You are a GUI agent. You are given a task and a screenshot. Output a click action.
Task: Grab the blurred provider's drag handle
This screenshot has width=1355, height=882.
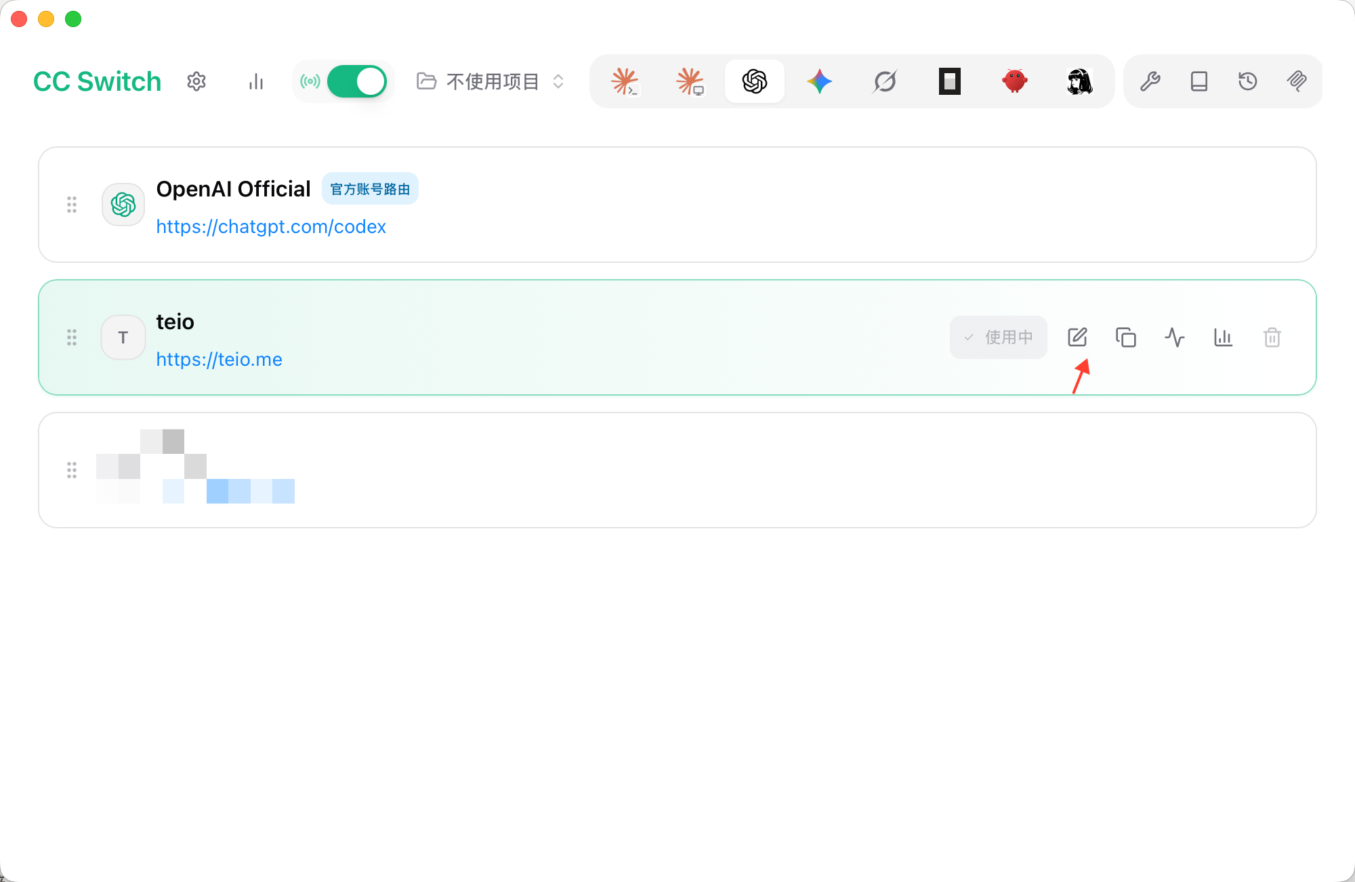pos(72,470)
